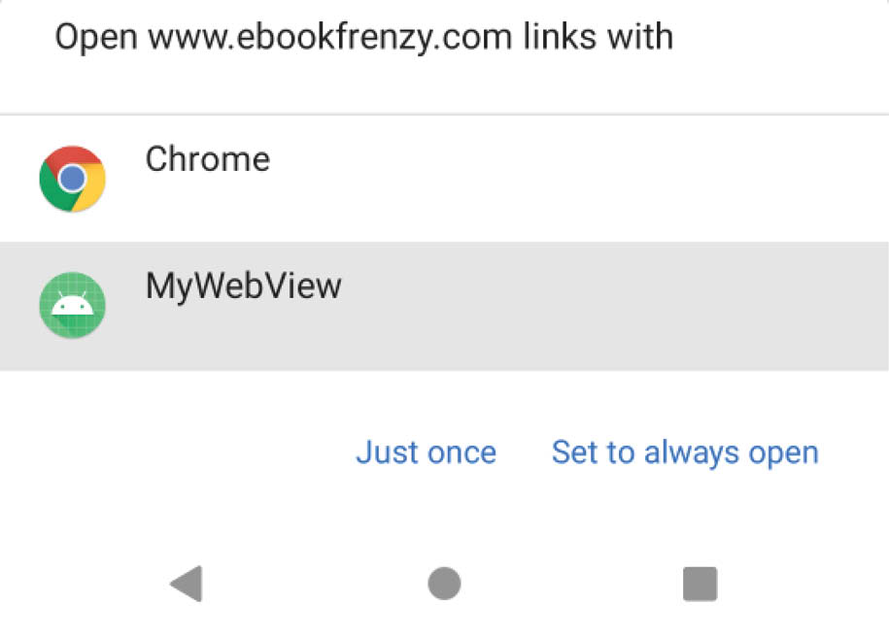Tap the circular Home navigation button
This screenshot has height=638, width=889.
(444, 584)
